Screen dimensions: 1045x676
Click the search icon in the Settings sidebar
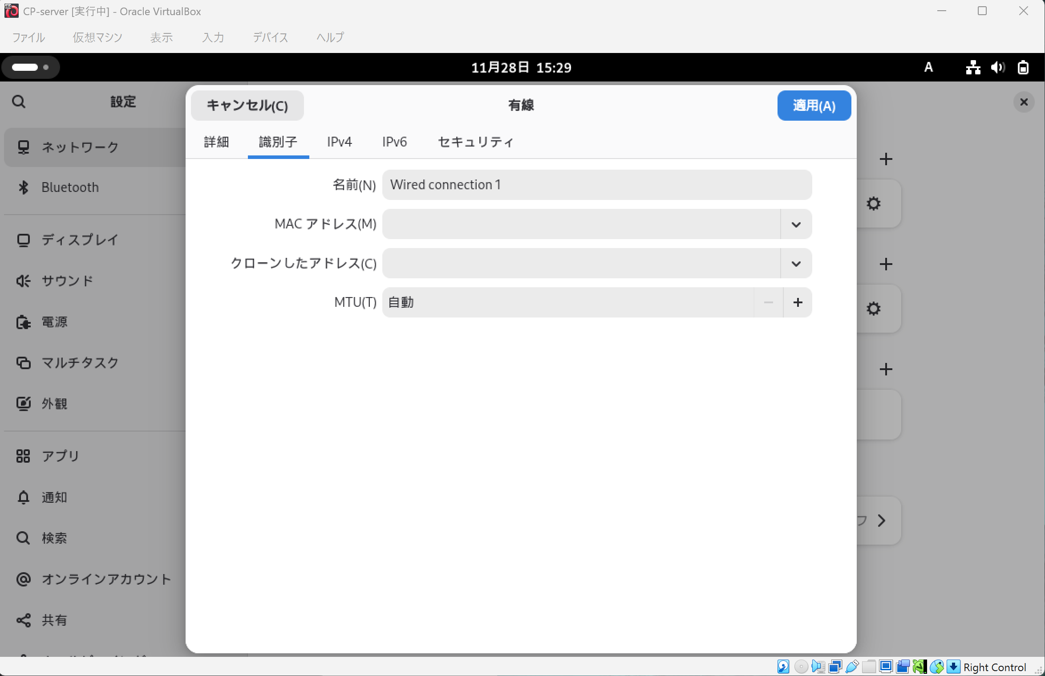point(19,102)
